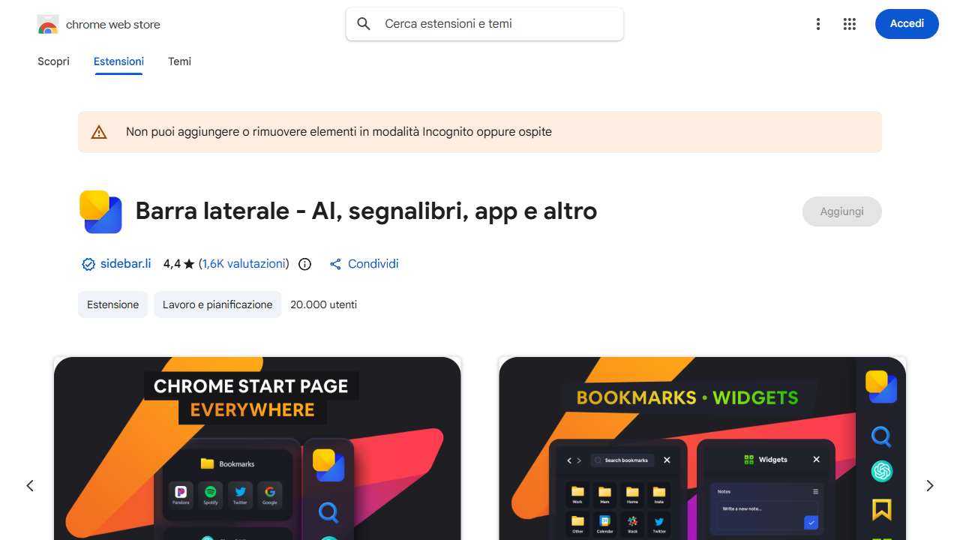Click the Chrome Web Store logo
Screen dimensions: 960x540
pyautogui.click(x=47, y=24)
